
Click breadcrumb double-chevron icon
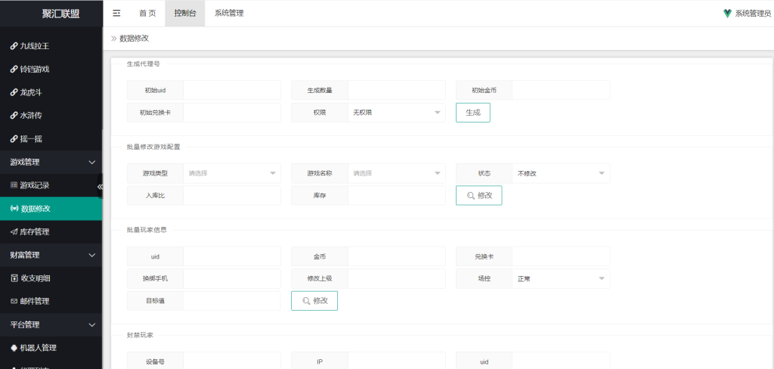[x=113, y=38]
